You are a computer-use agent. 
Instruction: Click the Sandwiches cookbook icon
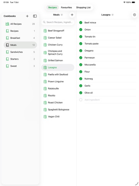[x=7, y=52]
